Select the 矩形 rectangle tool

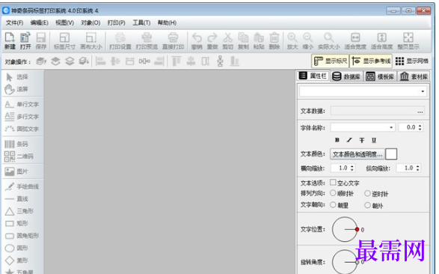16,223
